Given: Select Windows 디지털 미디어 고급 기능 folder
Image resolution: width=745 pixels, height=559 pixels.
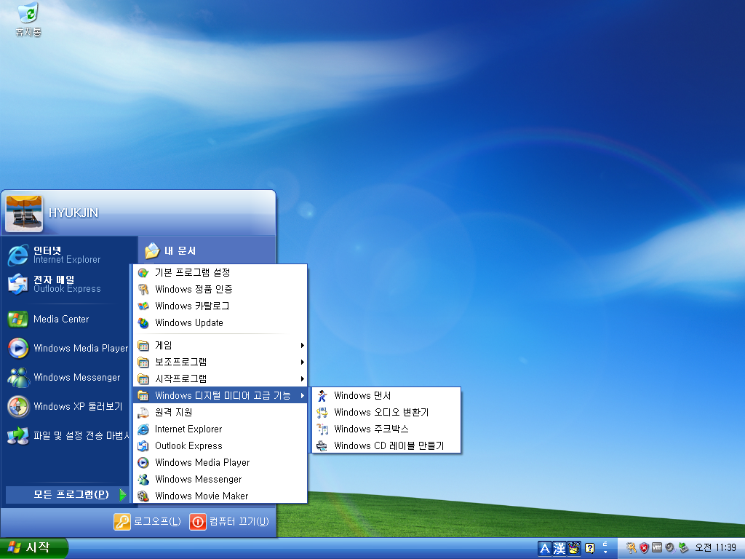Looking at the screenshot, I should click(220, 395).
